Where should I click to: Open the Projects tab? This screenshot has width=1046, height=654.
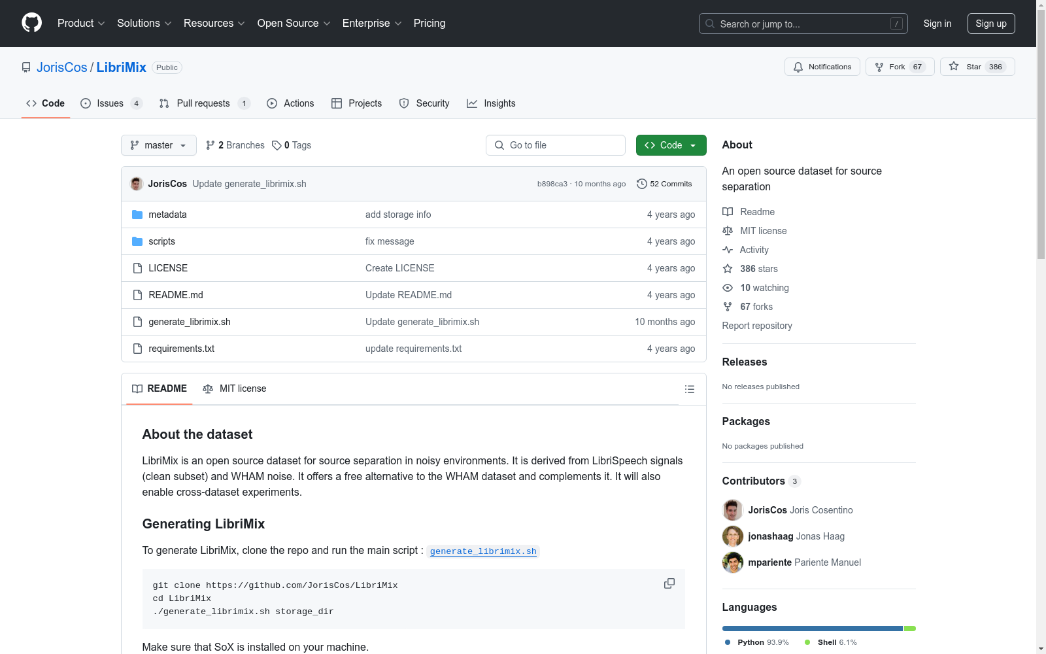(357, 103)
